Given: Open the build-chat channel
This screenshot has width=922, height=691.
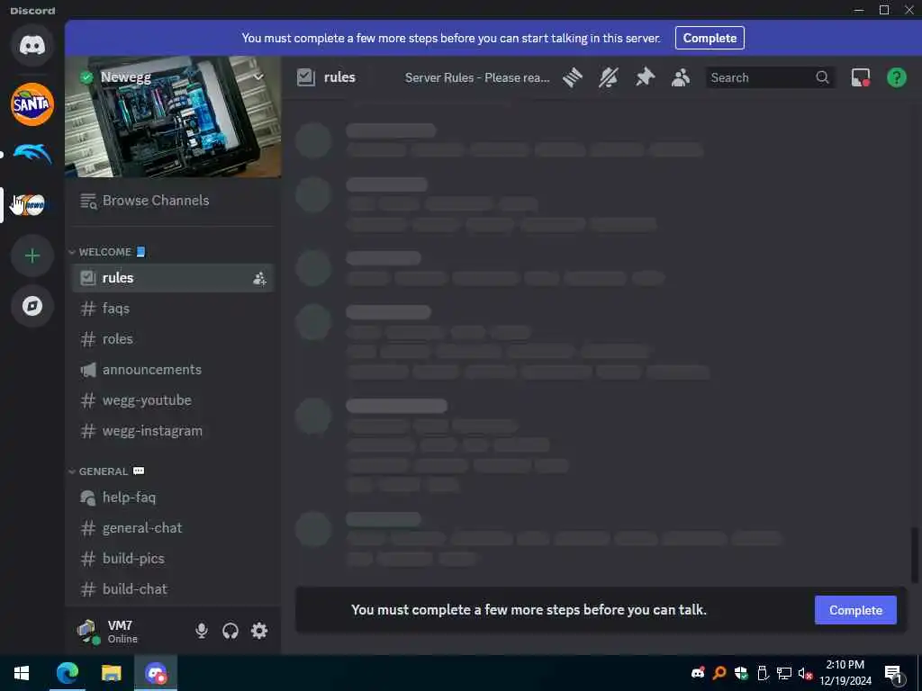Looking at the screenshot, I should pos(173,589).
